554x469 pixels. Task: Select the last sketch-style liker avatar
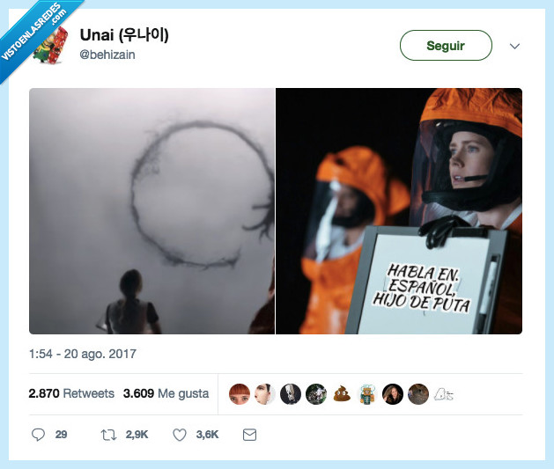point(443,394)
